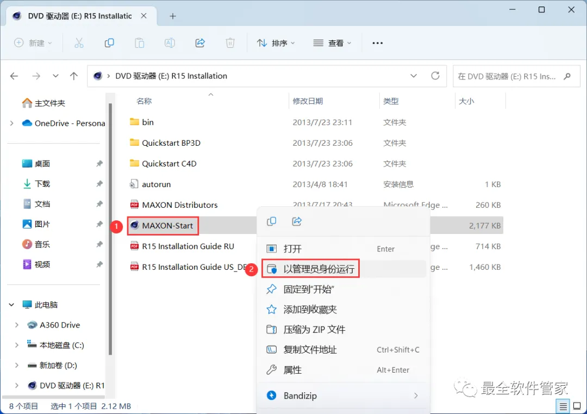Image resolution: width=587 pixels, height=414 pixels.
Task: Click copy icon atop context menu
Action: tap(271, 221)
